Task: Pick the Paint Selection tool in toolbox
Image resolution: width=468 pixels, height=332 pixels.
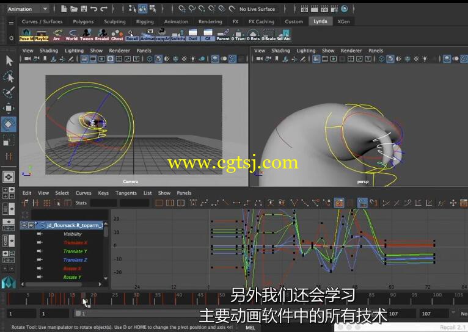Action: click(x=9, y=92)
